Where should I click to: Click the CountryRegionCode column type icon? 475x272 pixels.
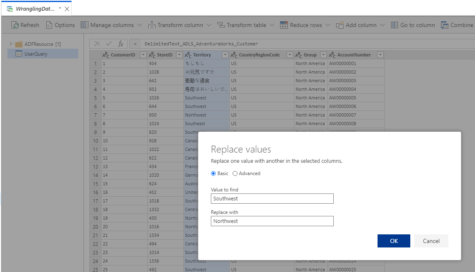(x=234, y=55)
